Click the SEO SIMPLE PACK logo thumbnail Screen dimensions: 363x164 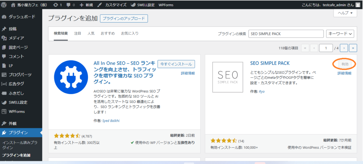tap(228, 77)
